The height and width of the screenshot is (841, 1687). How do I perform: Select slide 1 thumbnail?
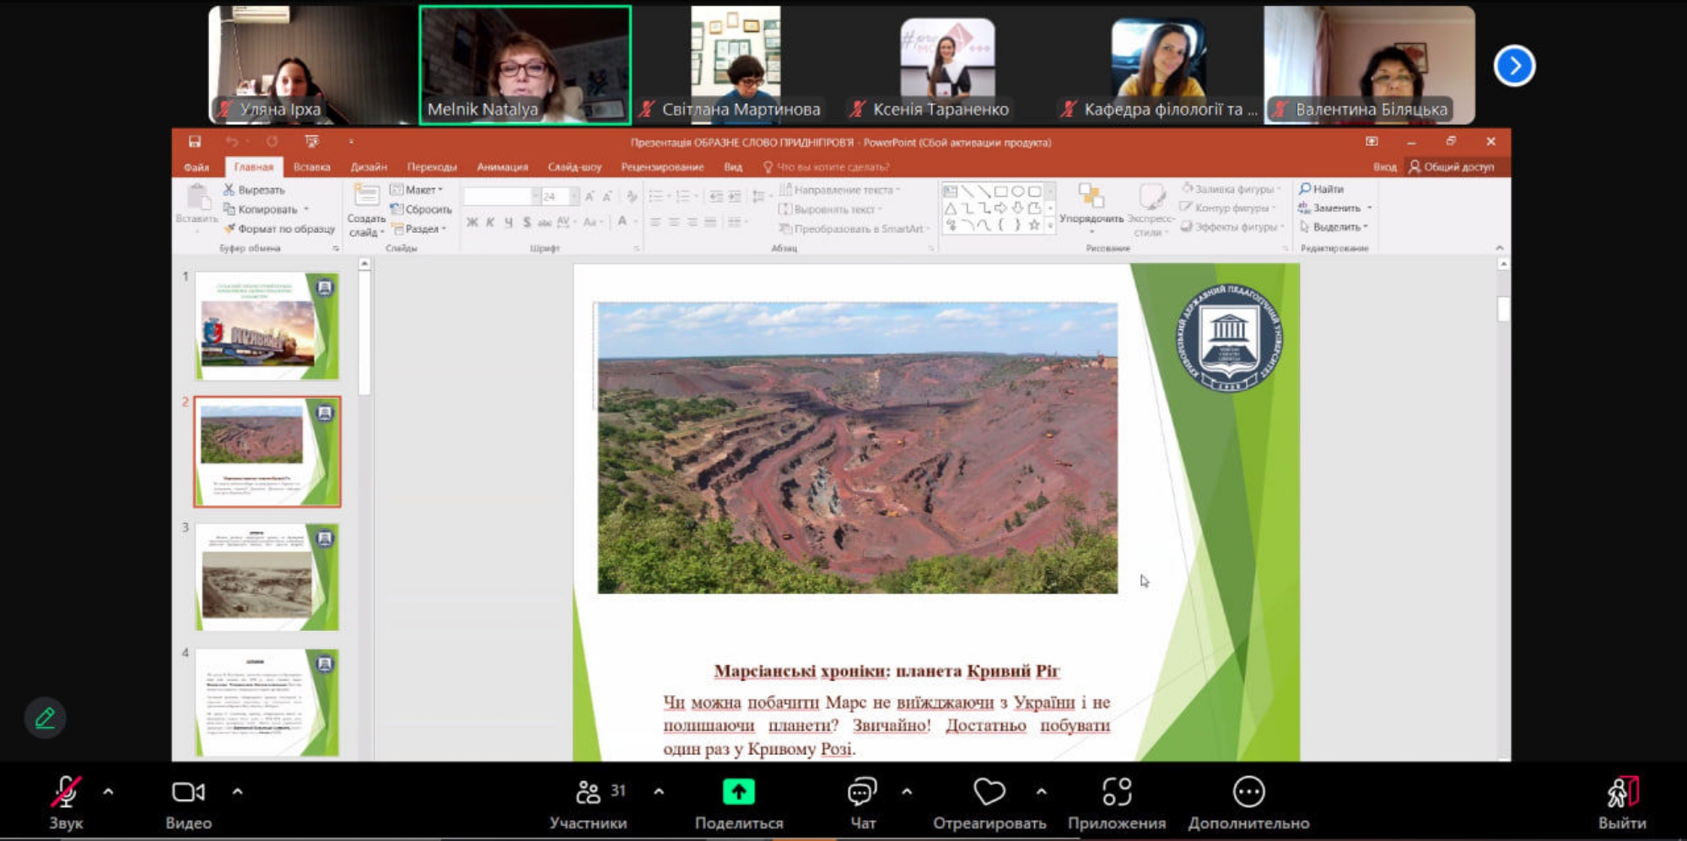pos(267,326)
